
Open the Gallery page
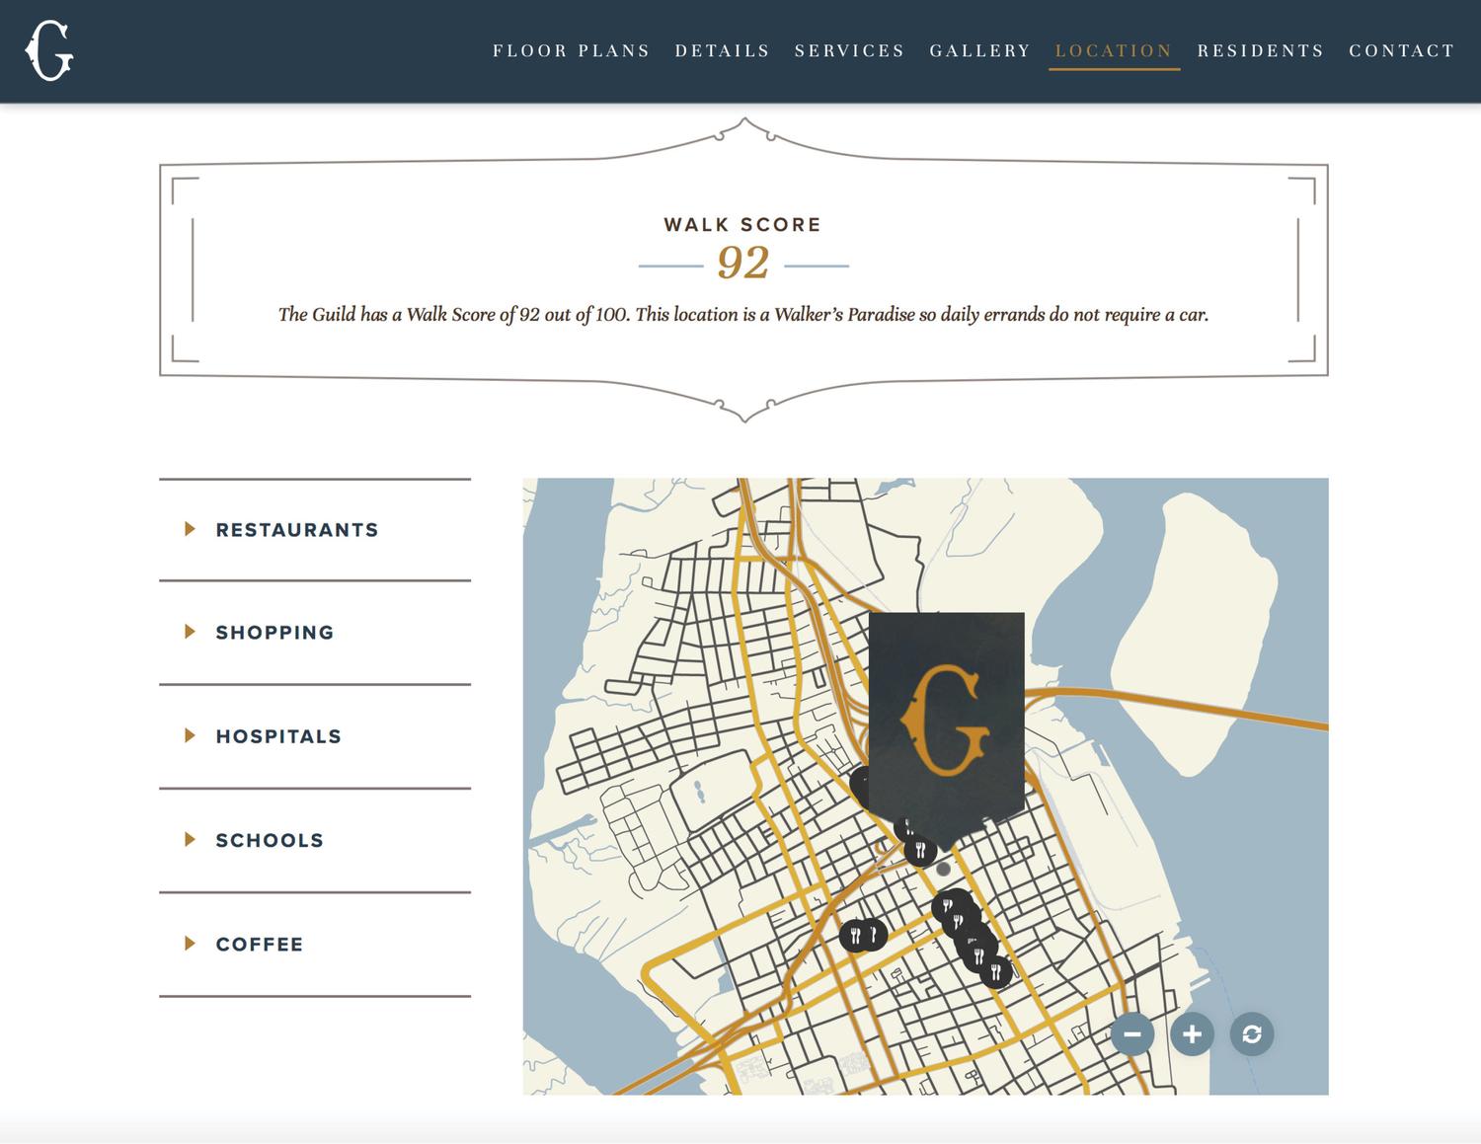pos(979,51)
